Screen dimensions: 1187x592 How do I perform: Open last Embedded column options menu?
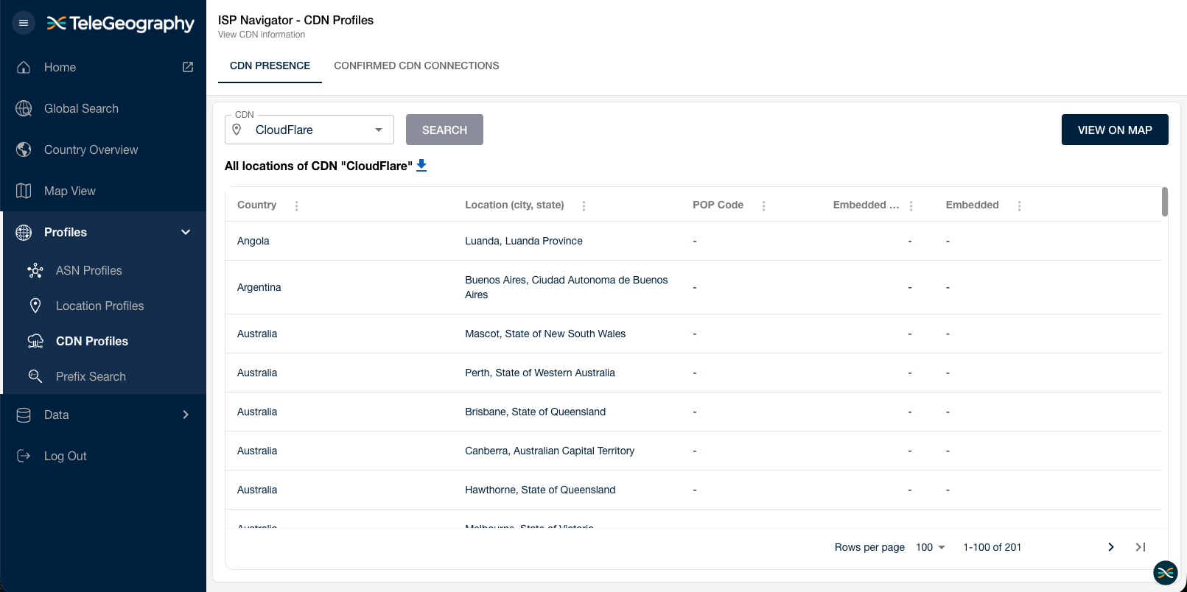click(1020, 206)
